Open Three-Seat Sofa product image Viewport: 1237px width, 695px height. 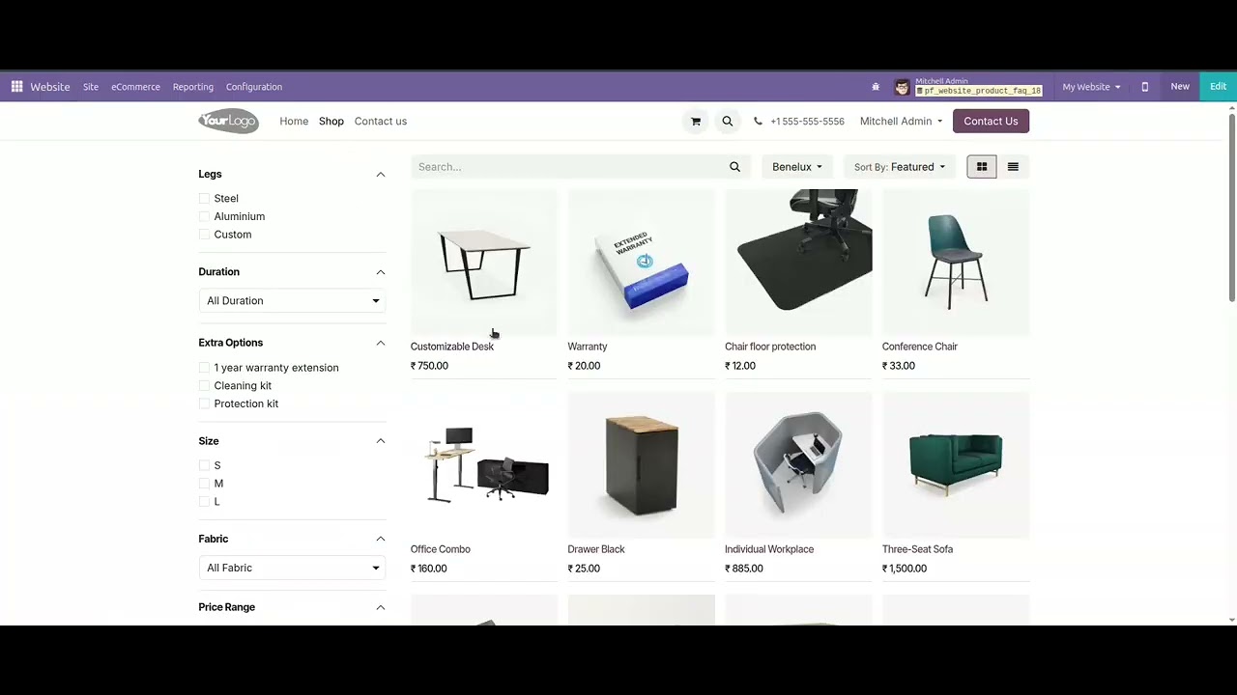point(956,465)
